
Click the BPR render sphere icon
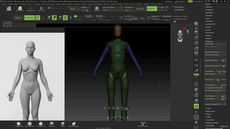point(196,24)
